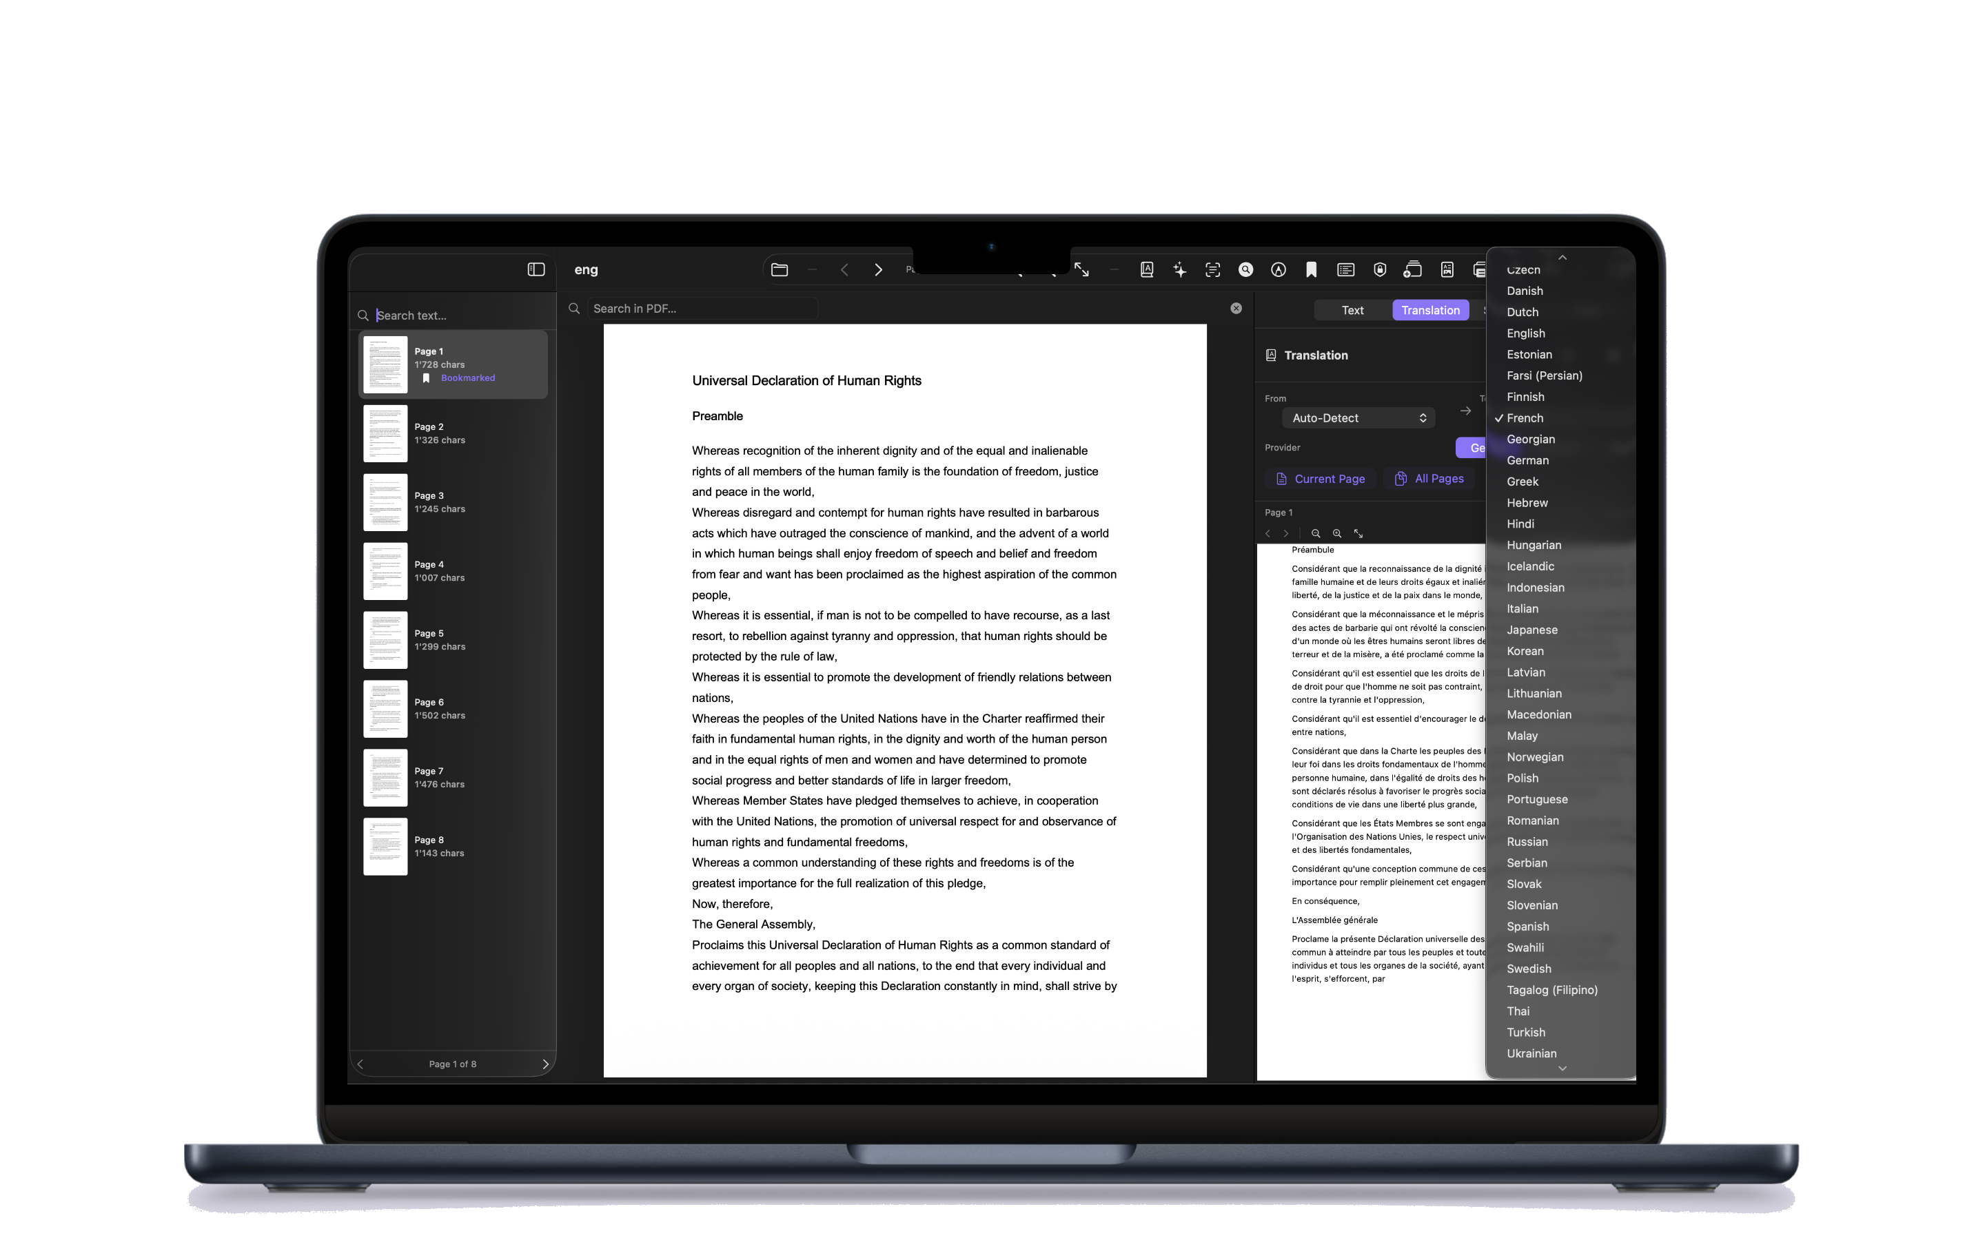
Task: Expand the translation preview with arrows icon
Action: coord(1358,533)
